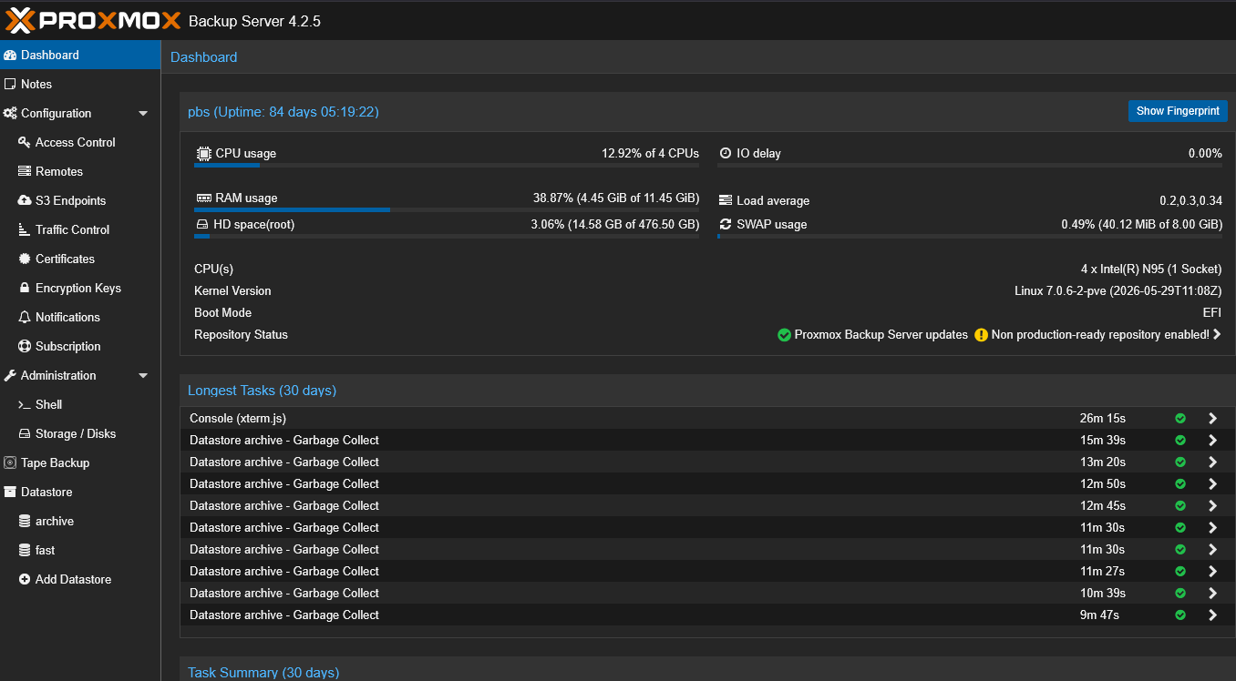Image resolution: width=1236 pixels, height=681 pixels.
Task: Open Storage / Disks drive icon
Action: pyautogui.click(x=25, y=433)
